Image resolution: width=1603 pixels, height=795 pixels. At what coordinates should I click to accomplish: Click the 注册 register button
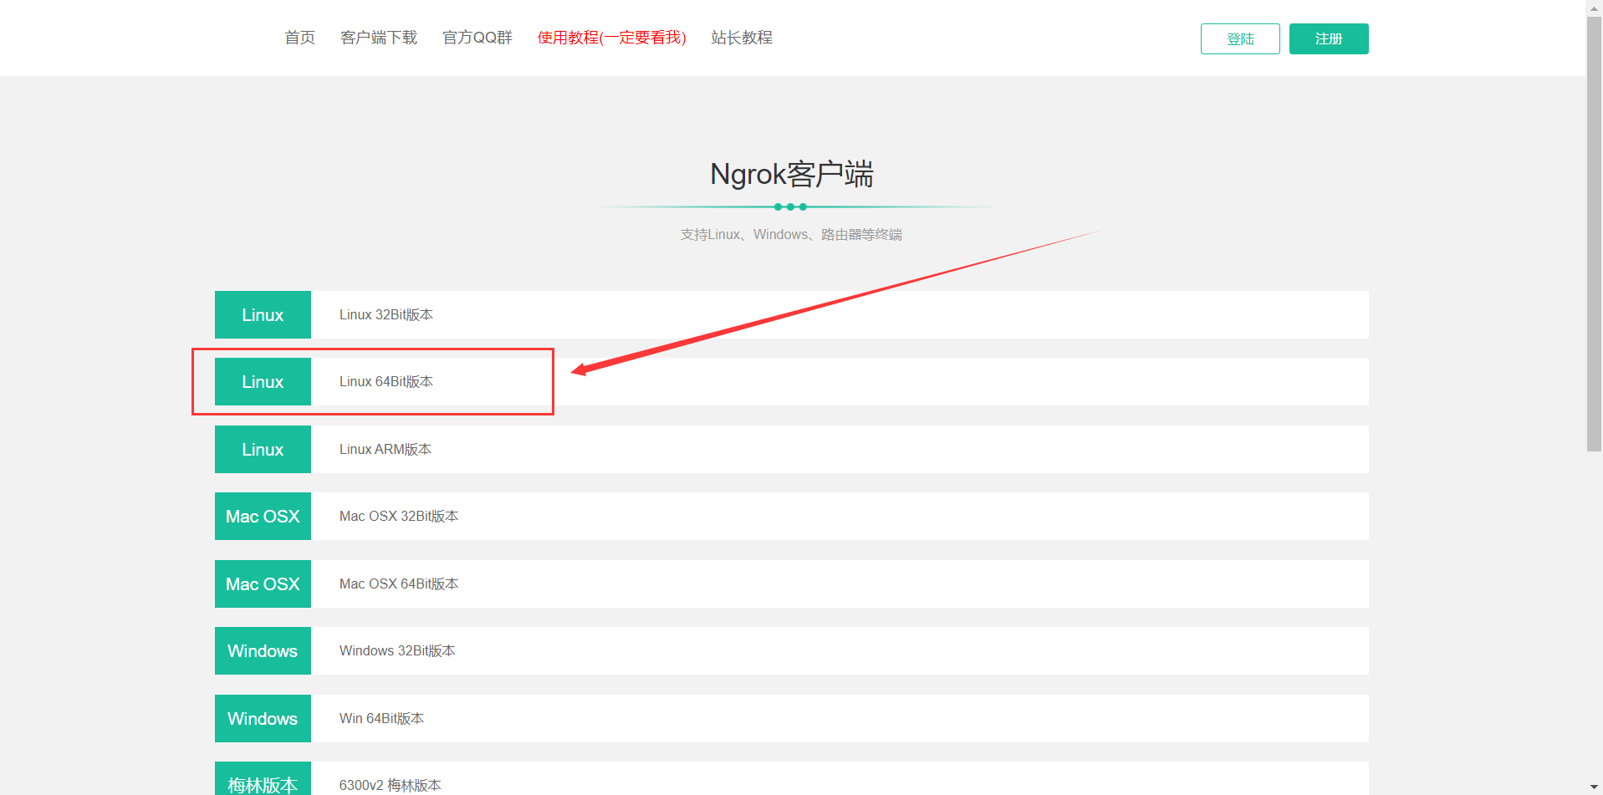click(1329, 38)
